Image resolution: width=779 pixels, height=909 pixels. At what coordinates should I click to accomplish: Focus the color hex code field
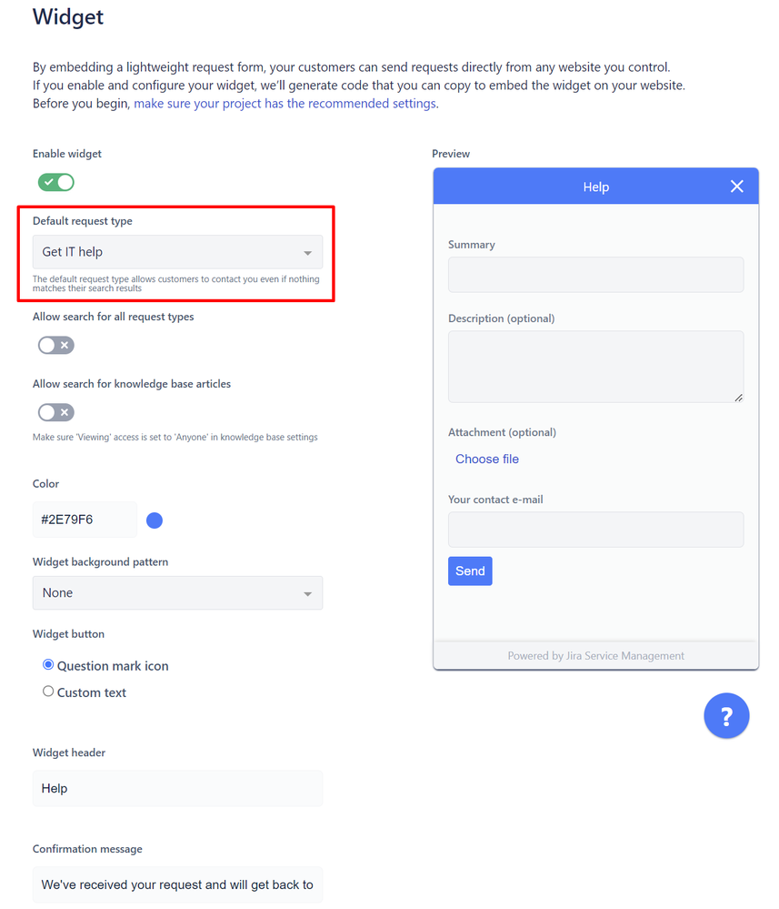pos(85,520)
